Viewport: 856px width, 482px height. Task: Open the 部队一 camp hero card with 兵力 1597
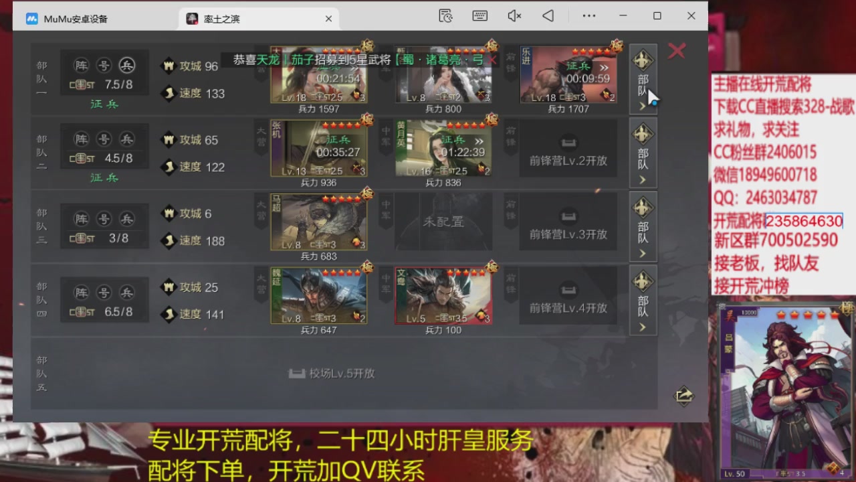tap(319, 74)
